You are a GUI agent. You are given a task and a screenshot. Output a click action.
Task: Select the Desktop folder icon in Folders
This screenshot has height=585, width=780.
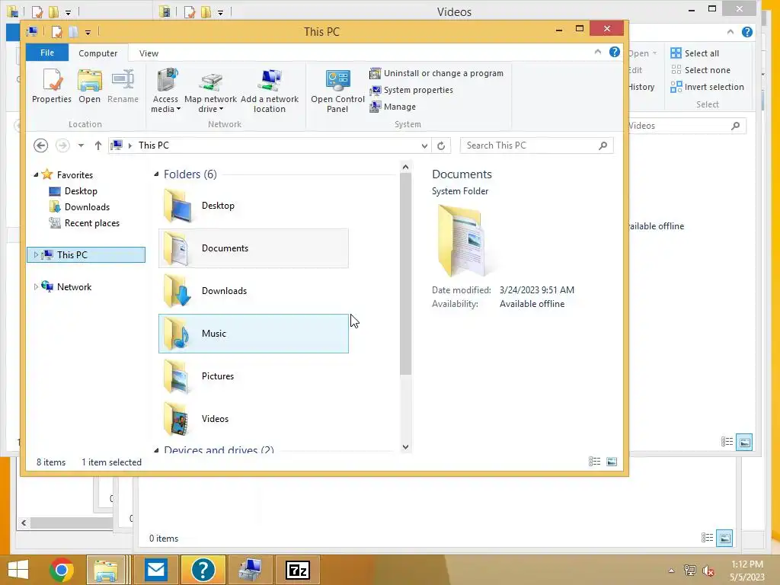[177, 206]
